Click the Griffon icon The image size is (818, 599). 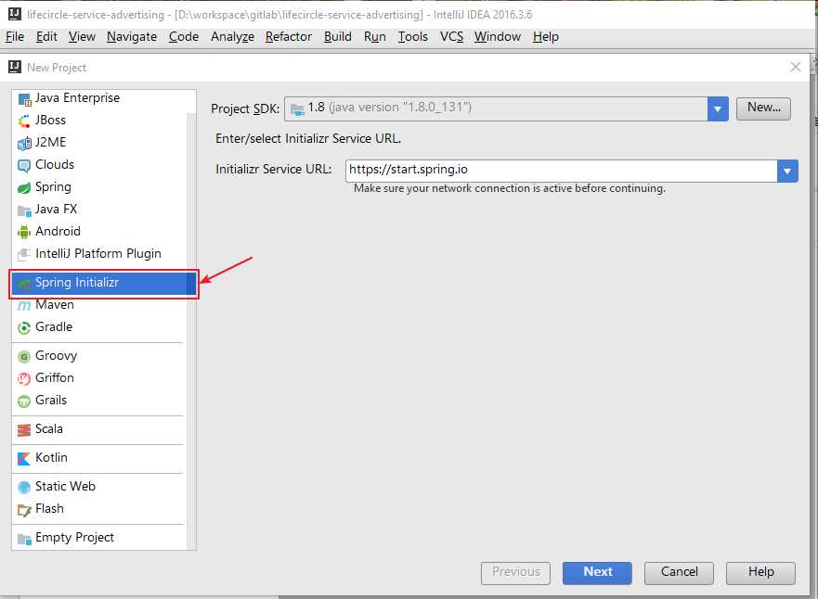[x=24, y=378]
